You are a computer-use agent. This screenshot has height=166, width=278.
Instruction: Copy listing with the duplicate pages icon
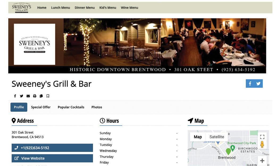pos(41,96)
